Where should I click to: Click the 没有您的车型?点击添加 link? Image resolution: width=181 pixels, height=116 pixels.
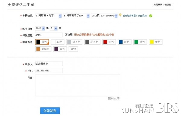(x=135, y=16)
